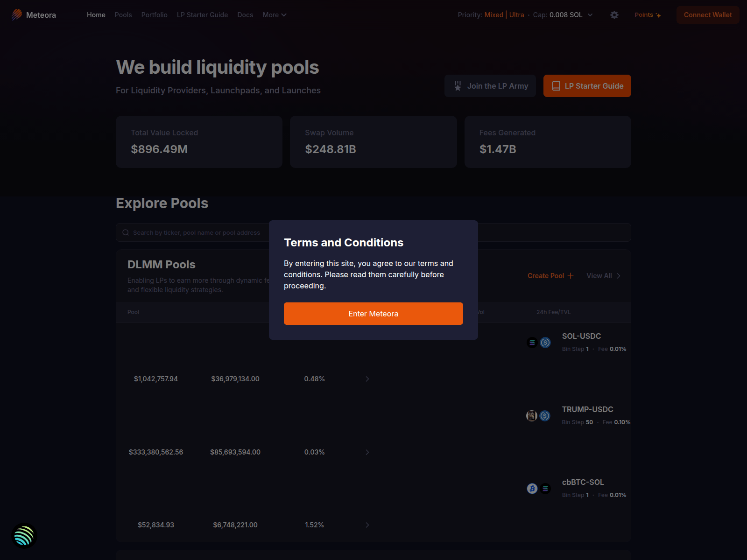Click the Create Pool link
This screenshot has width=747, height=560.
click(x=550, y=276)
